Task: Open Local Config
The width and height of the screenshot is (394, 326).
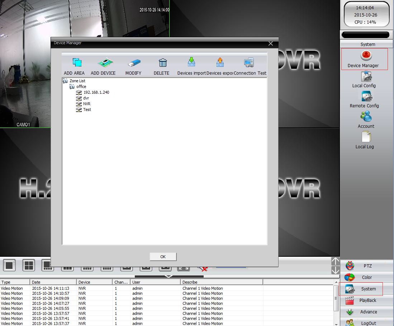Action: coord(364,80)
